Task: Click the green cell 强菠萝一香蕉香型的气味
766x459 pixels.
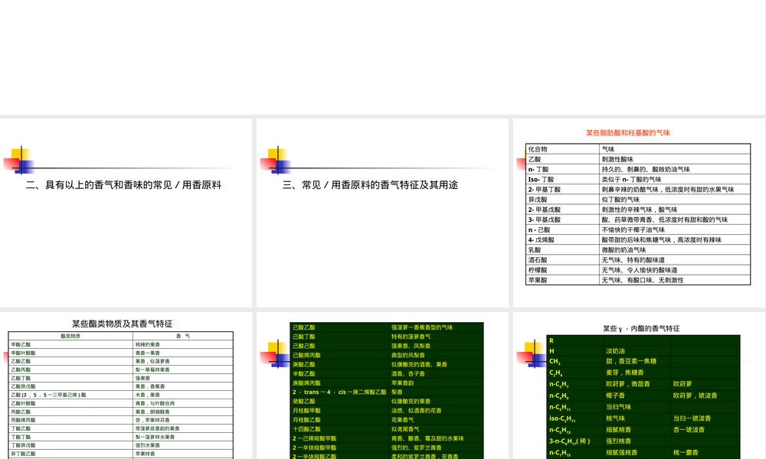Action: point(436,327)
